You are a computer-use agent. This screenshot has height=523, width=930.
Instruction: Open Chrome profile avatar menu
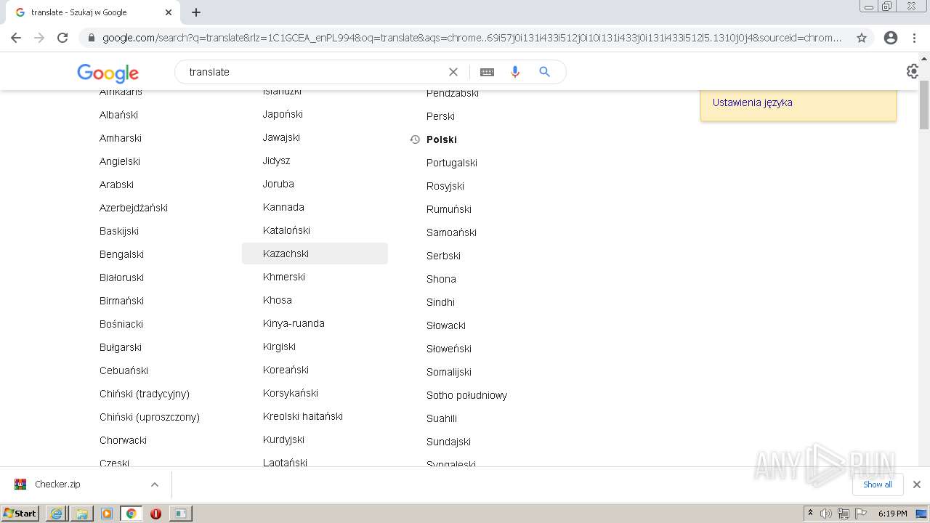tap(891, 38)
